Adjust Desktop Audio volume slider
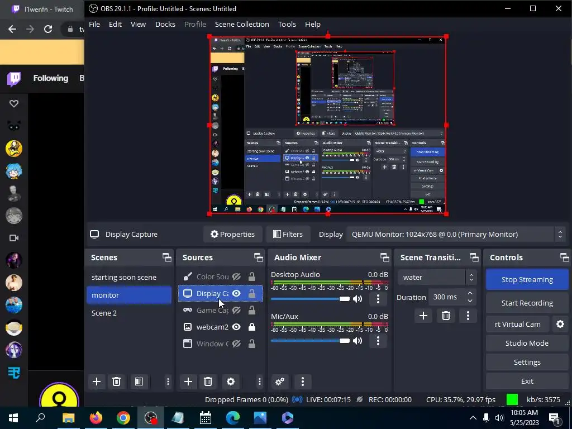This screenshot has height=429, width=572. pyautogui.click(x=310, y=299)
